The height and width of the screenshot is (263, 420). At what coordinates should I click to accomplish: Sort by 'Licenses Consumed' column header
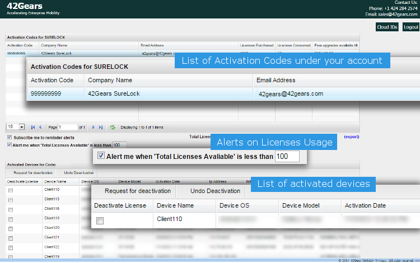294,45
